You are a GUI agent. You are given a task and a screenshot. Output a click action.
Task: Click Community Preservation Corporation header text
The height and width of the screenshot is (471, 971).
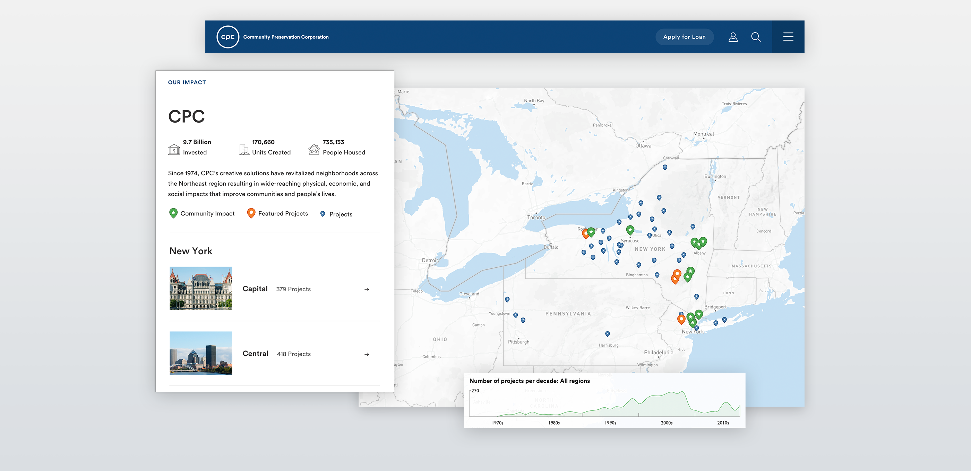pos(286,37)
